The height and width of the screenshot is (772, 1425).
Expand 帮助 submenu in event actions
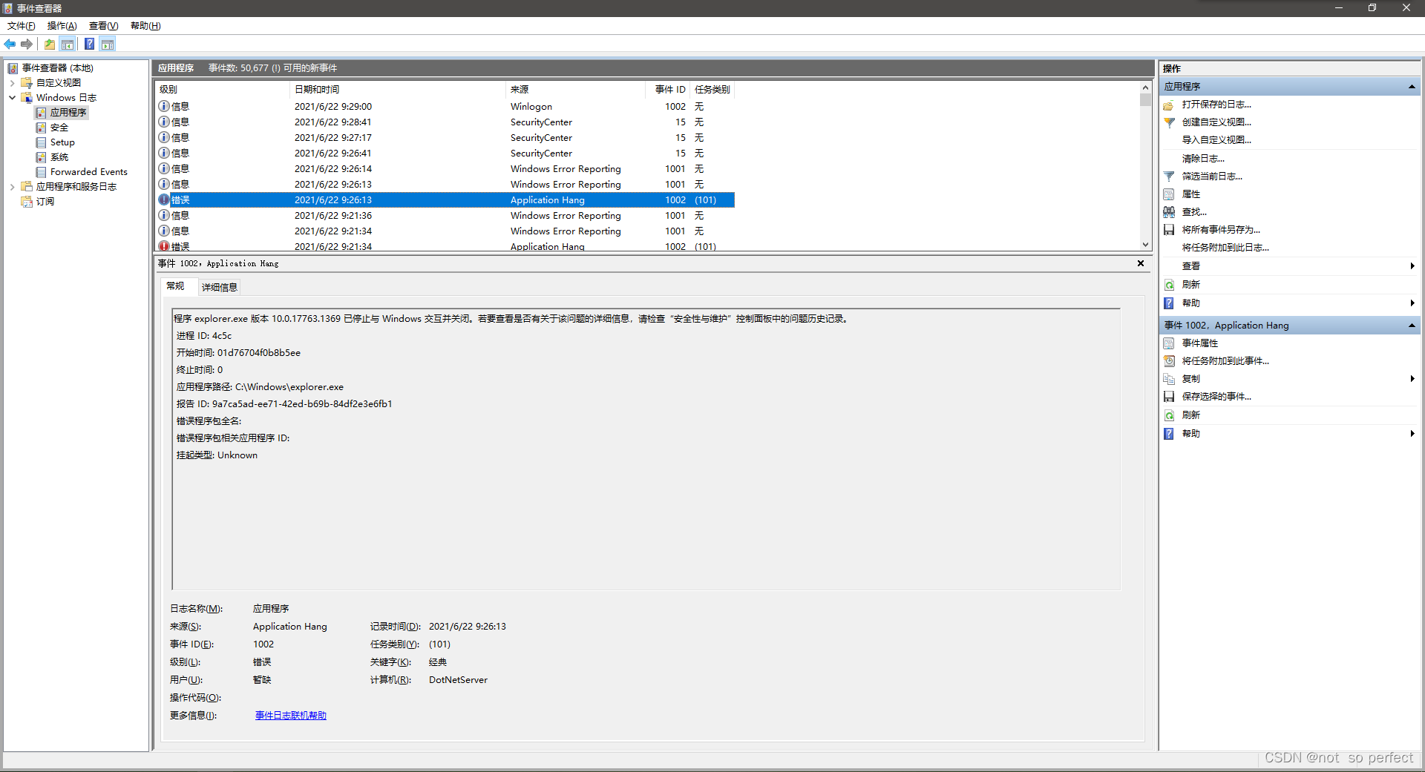tap(1412, 434)
